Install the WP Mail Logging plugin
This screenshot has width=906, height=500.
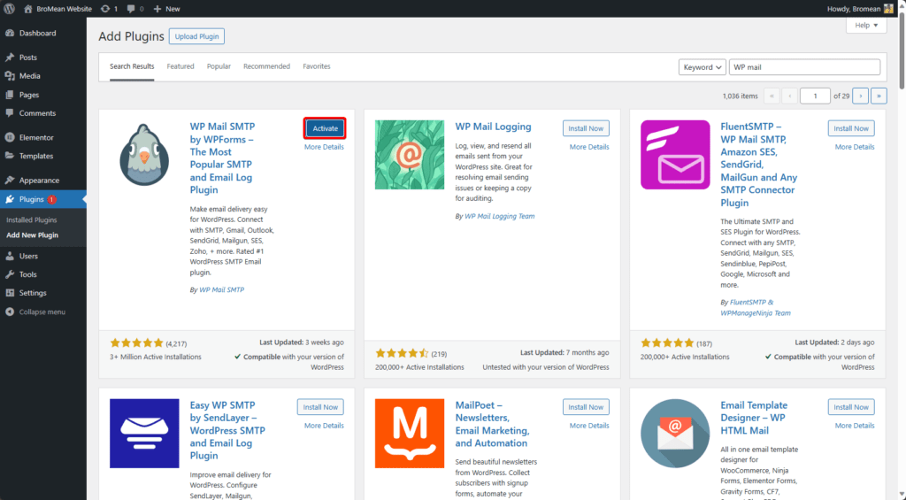[x=586, y=128]
